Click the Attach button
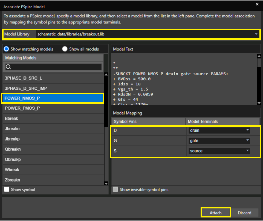The image size is (263, 221). 216,213
